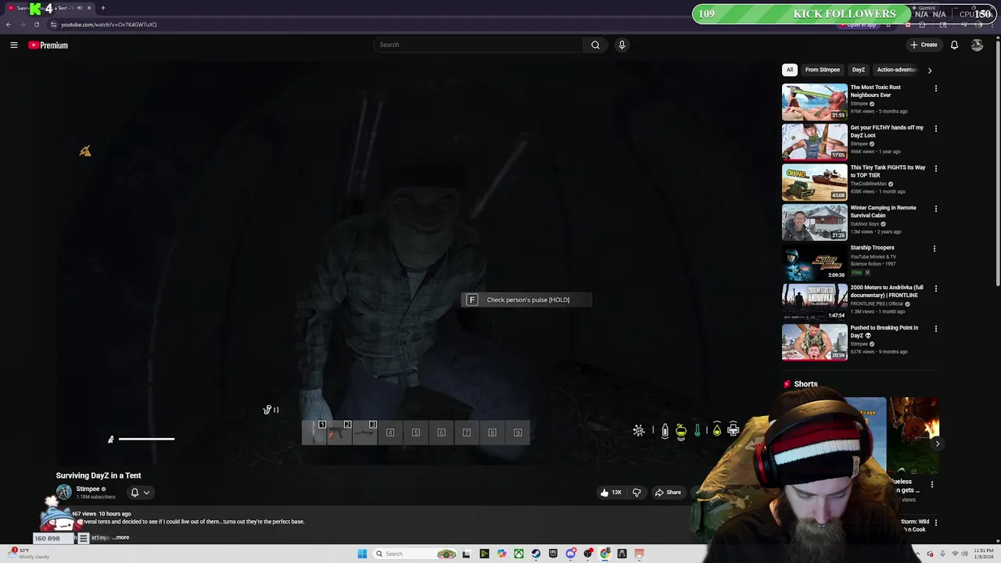This screenshot has width=1001, height=563.
Task: Open Pushed to Breaking Point thumbnail
Action: click(x=814, y=342)
